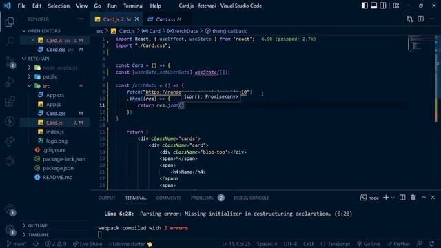
Task: Toggle secondary side bar layout icon
Action: [383, 6]
